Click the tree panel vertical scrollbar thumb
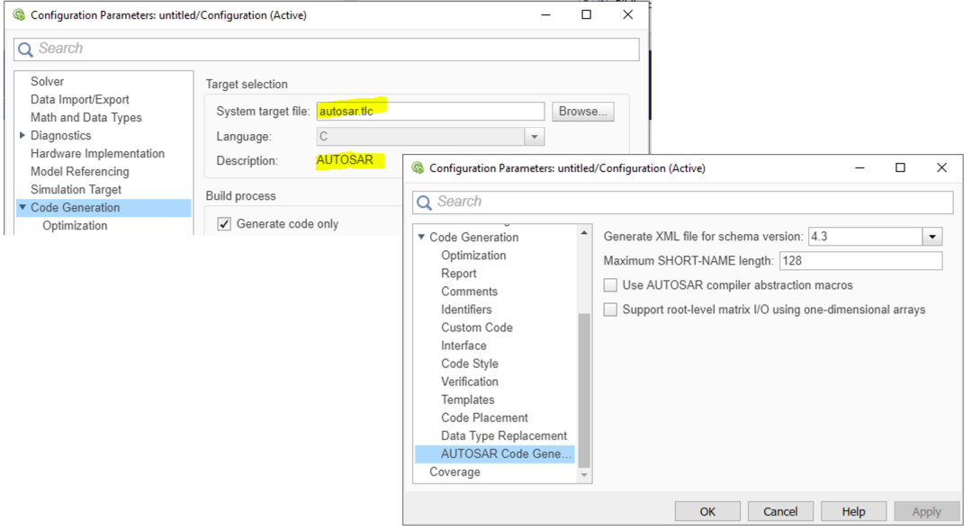This screenshot has width=972, height=531. (584, 391)
